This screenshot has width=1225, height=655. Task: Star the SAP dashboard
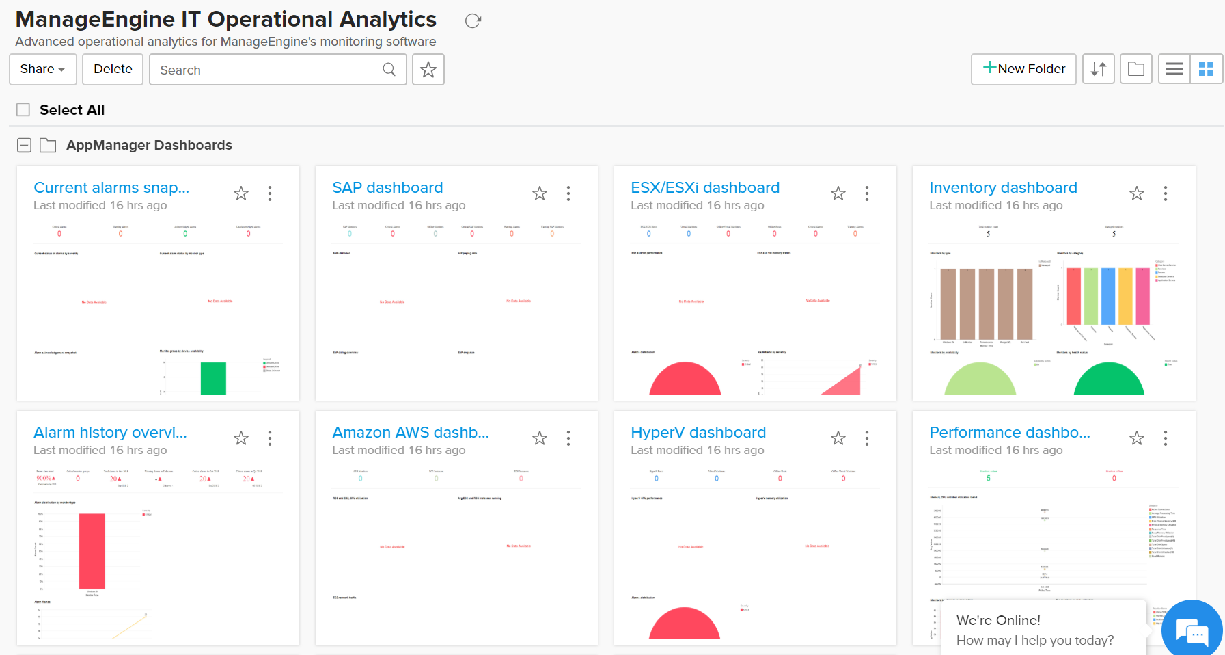[540, 193]
